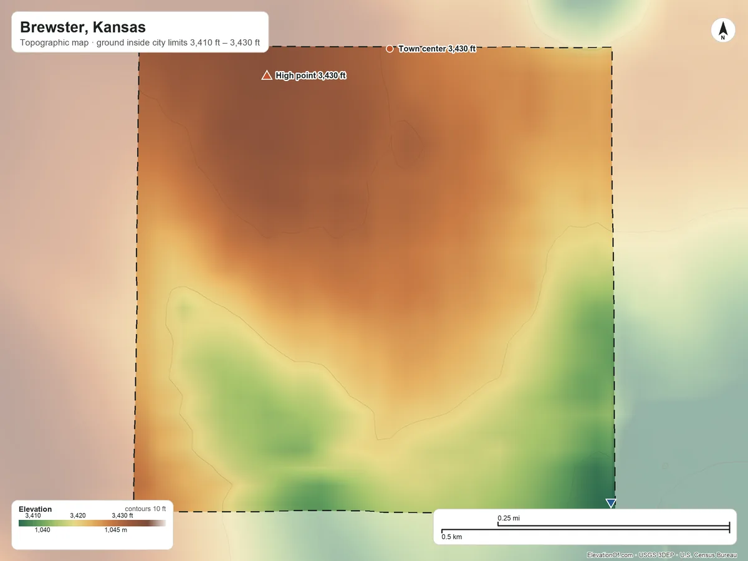Click the elevation color gradient bar
This screenshot has height=561, width=748.
[92, 523]
